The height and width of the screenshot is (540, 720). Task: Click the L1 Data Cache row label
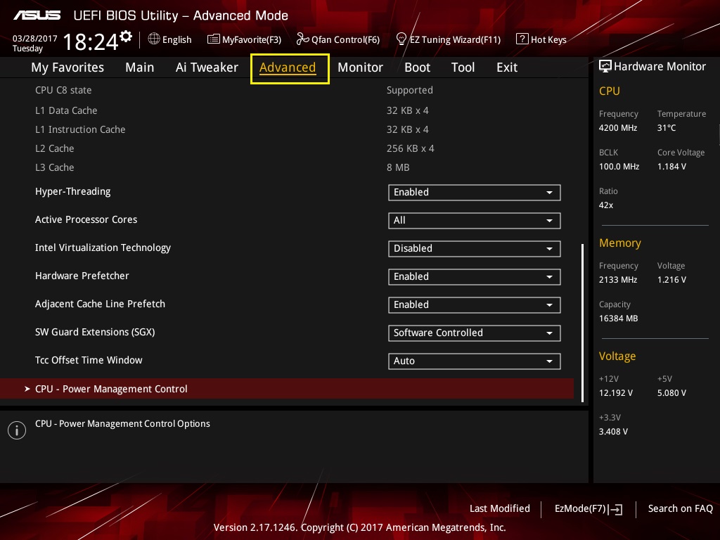[66, 110]
